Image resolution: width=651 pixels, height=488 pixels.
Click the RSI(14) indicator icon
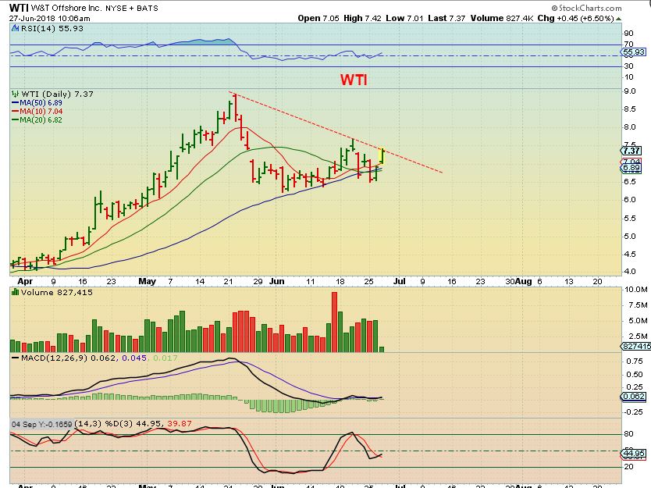(15, 29)
